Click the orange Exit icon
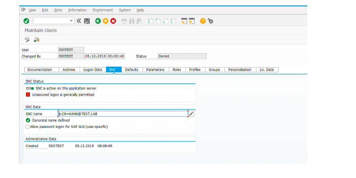The height and width of the screenshot is (178, 356). tap(105, 21)
